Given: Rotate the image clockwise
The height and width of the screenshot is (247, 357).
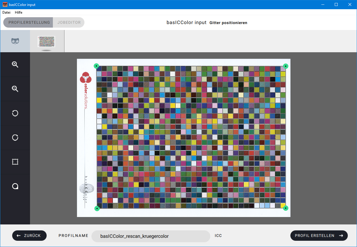Looking at the screenshot, I should point(15,137).
